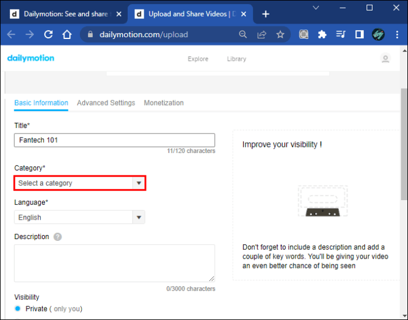The width and height of the screenshot is (408, 320).
Task: Close the 'Upload and Share Videos' tab
Action: tap(244, 14)
